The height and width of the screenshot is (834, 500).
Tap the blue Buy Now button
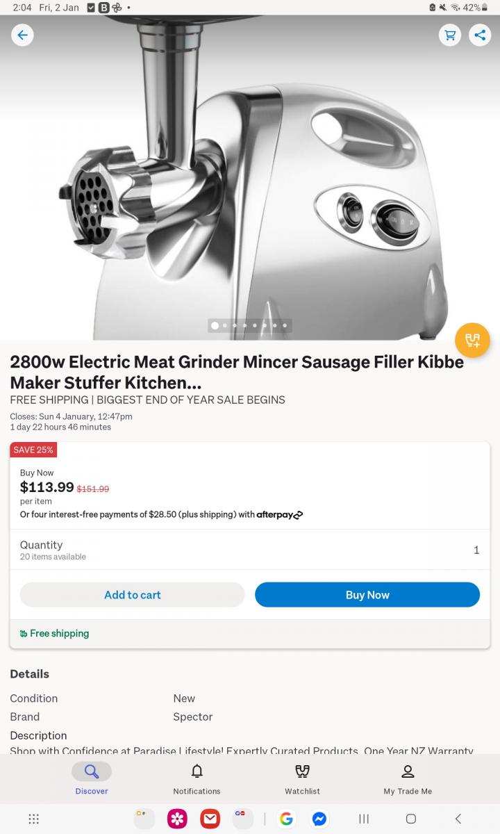[x=367, y=595]
